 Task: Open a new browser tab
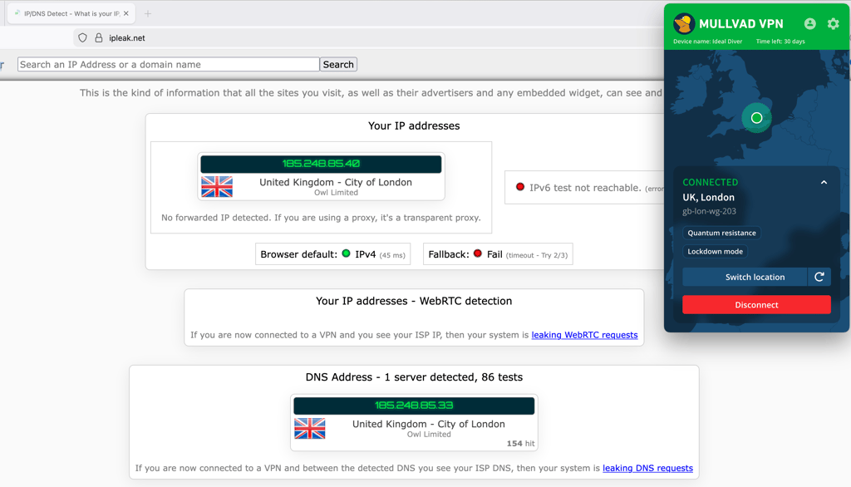148,13
